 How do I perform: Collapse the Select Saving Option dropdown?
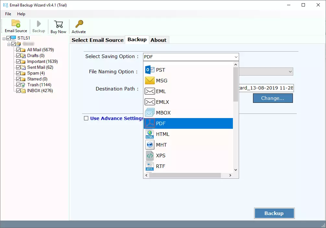coord(235,57)
